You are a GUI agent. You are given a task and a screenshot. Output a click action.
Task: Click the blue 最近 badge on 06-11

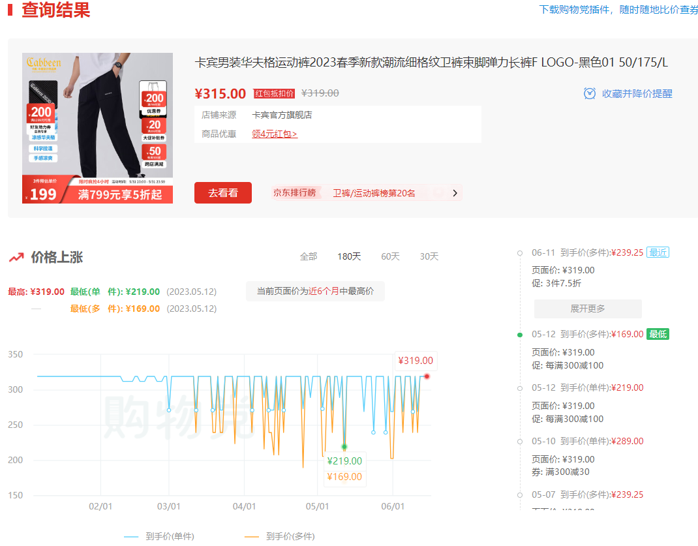click(x=658, y=252)
